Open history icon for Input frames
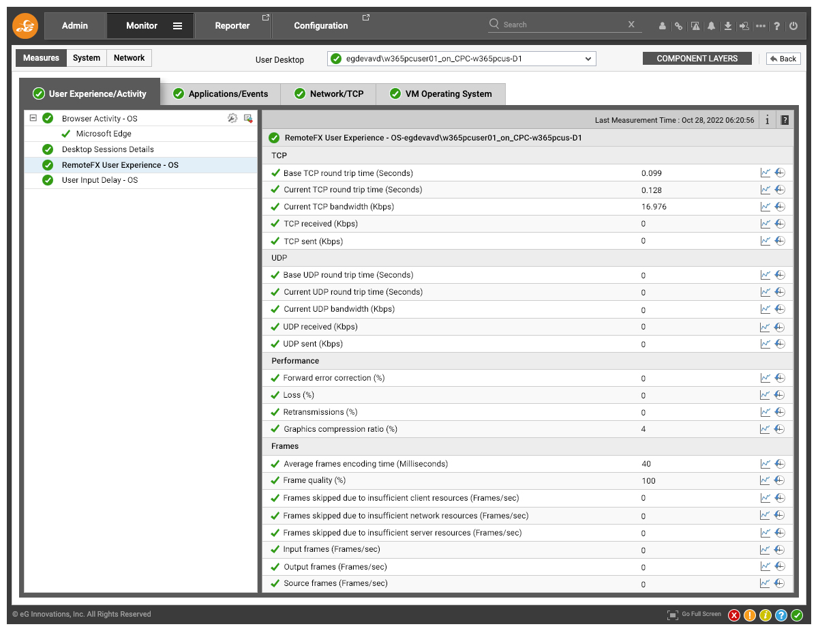This screenshot has height=631, width=818. tap(780, 549)
